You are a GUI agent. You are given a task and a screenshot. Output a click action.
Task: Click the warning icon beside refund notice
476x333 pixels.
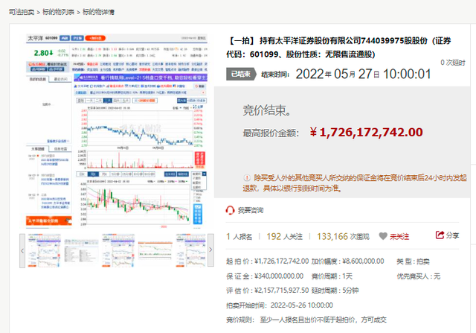pyautogui.click(x=247, y=177)
